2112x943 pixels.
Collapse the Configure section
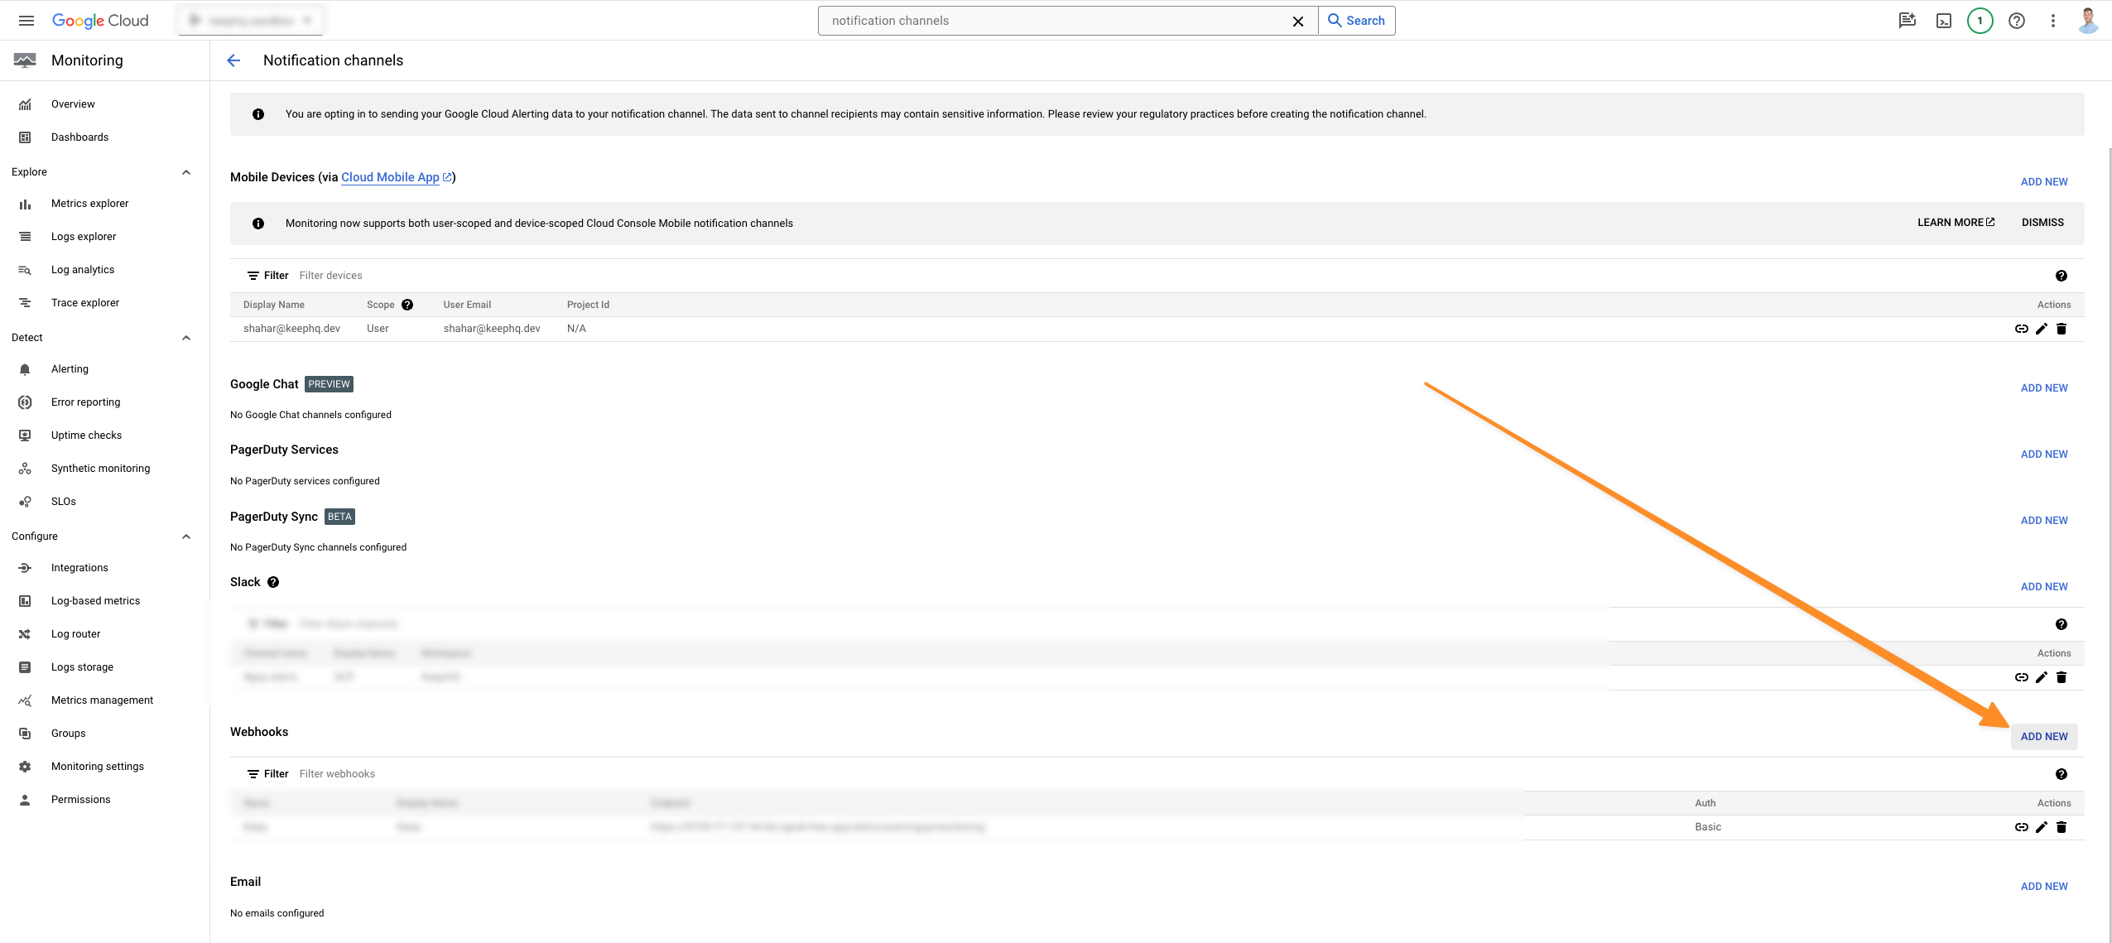point(186,536)
